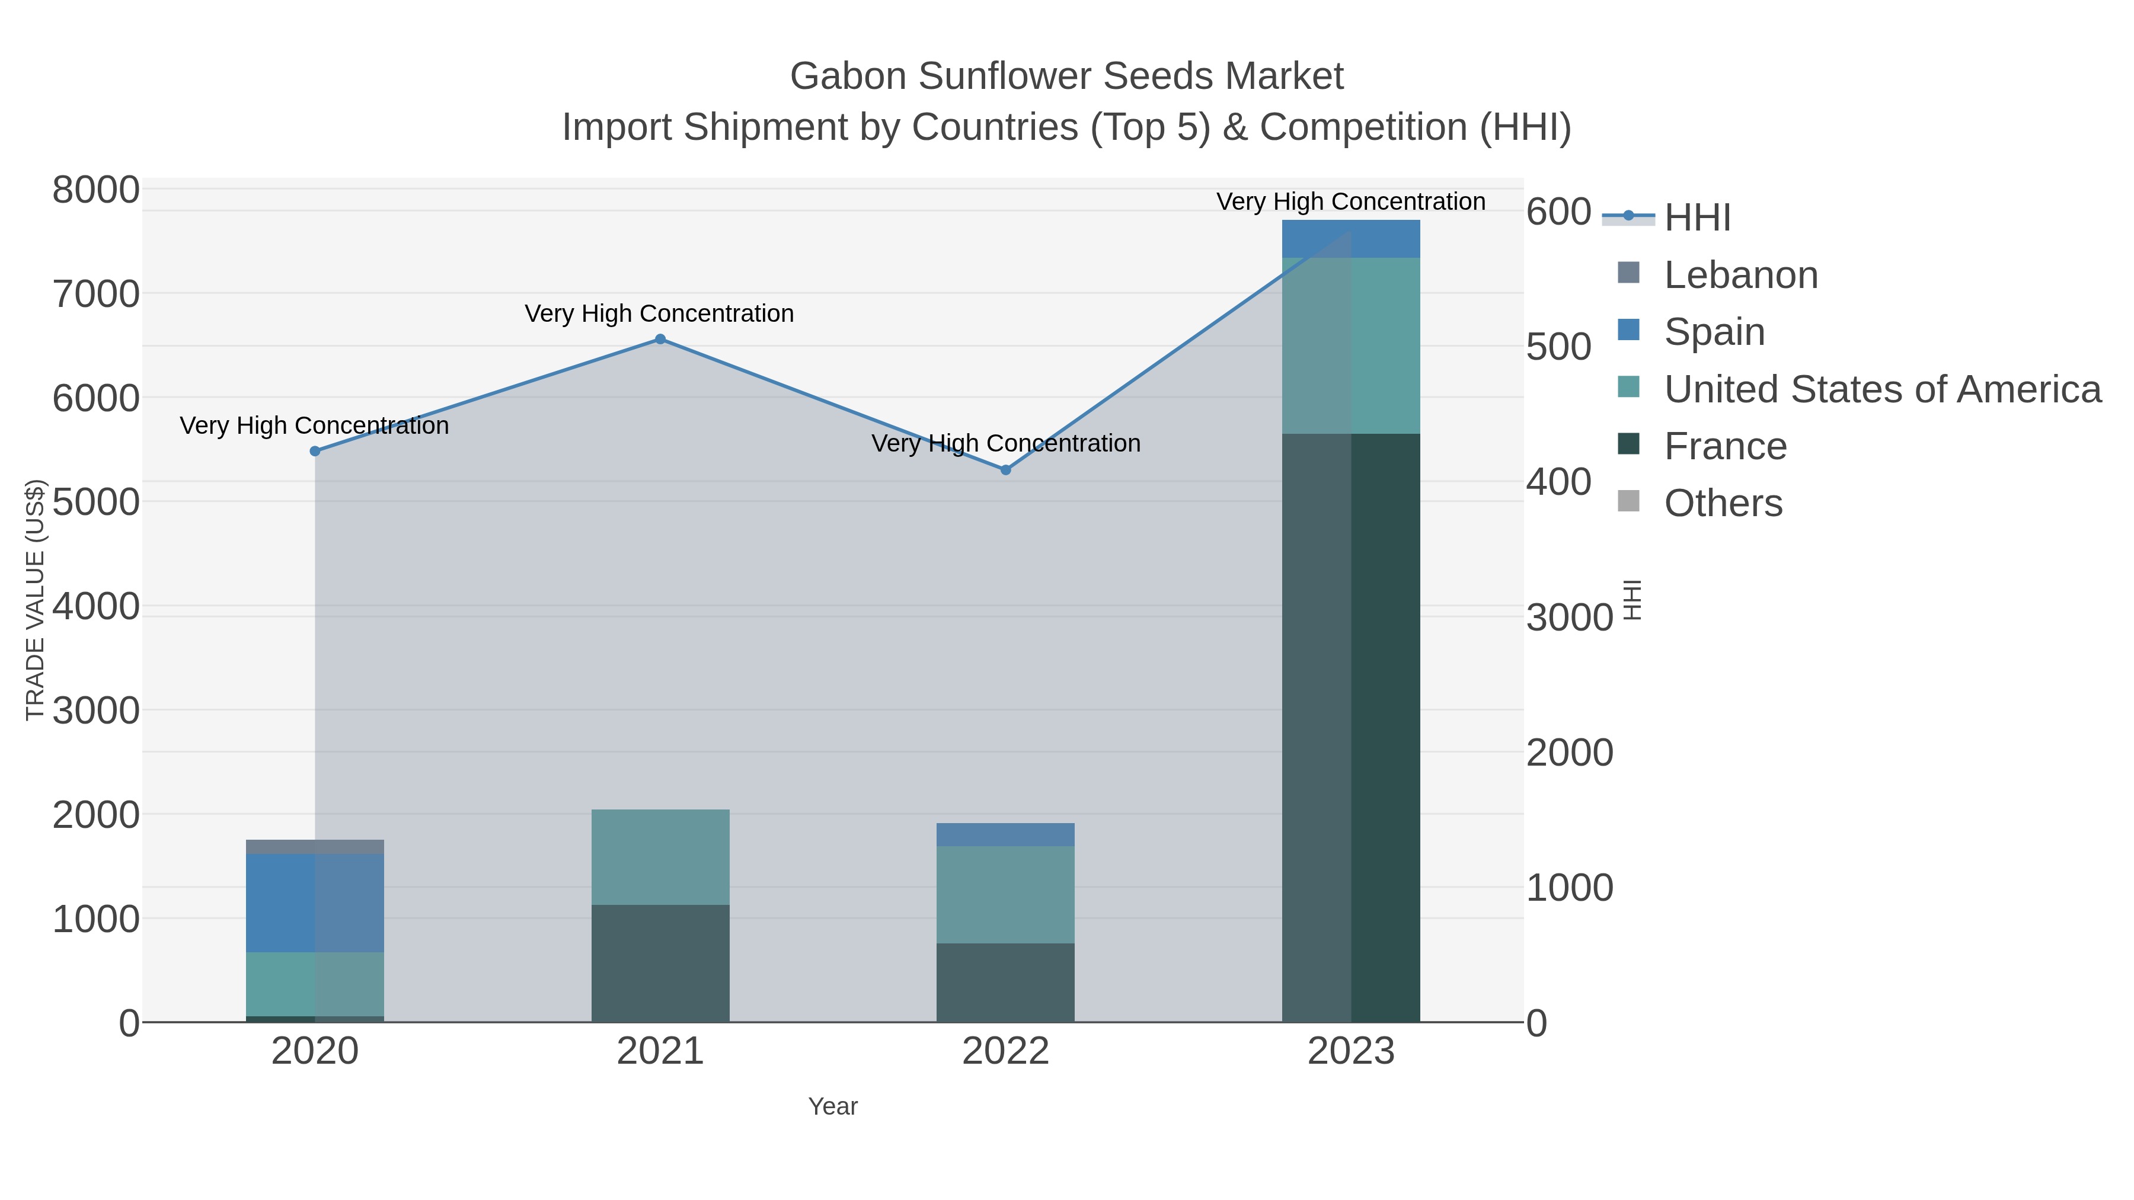Toggle the Others legend entry

(1700, 503)
